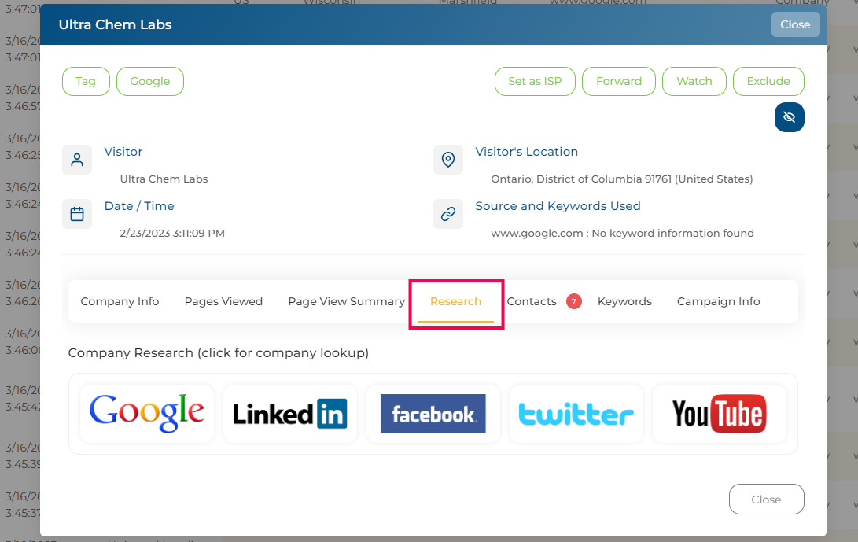Image resolution: width=858 pixels, height=542 pixels.
Task: Open Twitter company lookup logo
Action: click(576, 414)
